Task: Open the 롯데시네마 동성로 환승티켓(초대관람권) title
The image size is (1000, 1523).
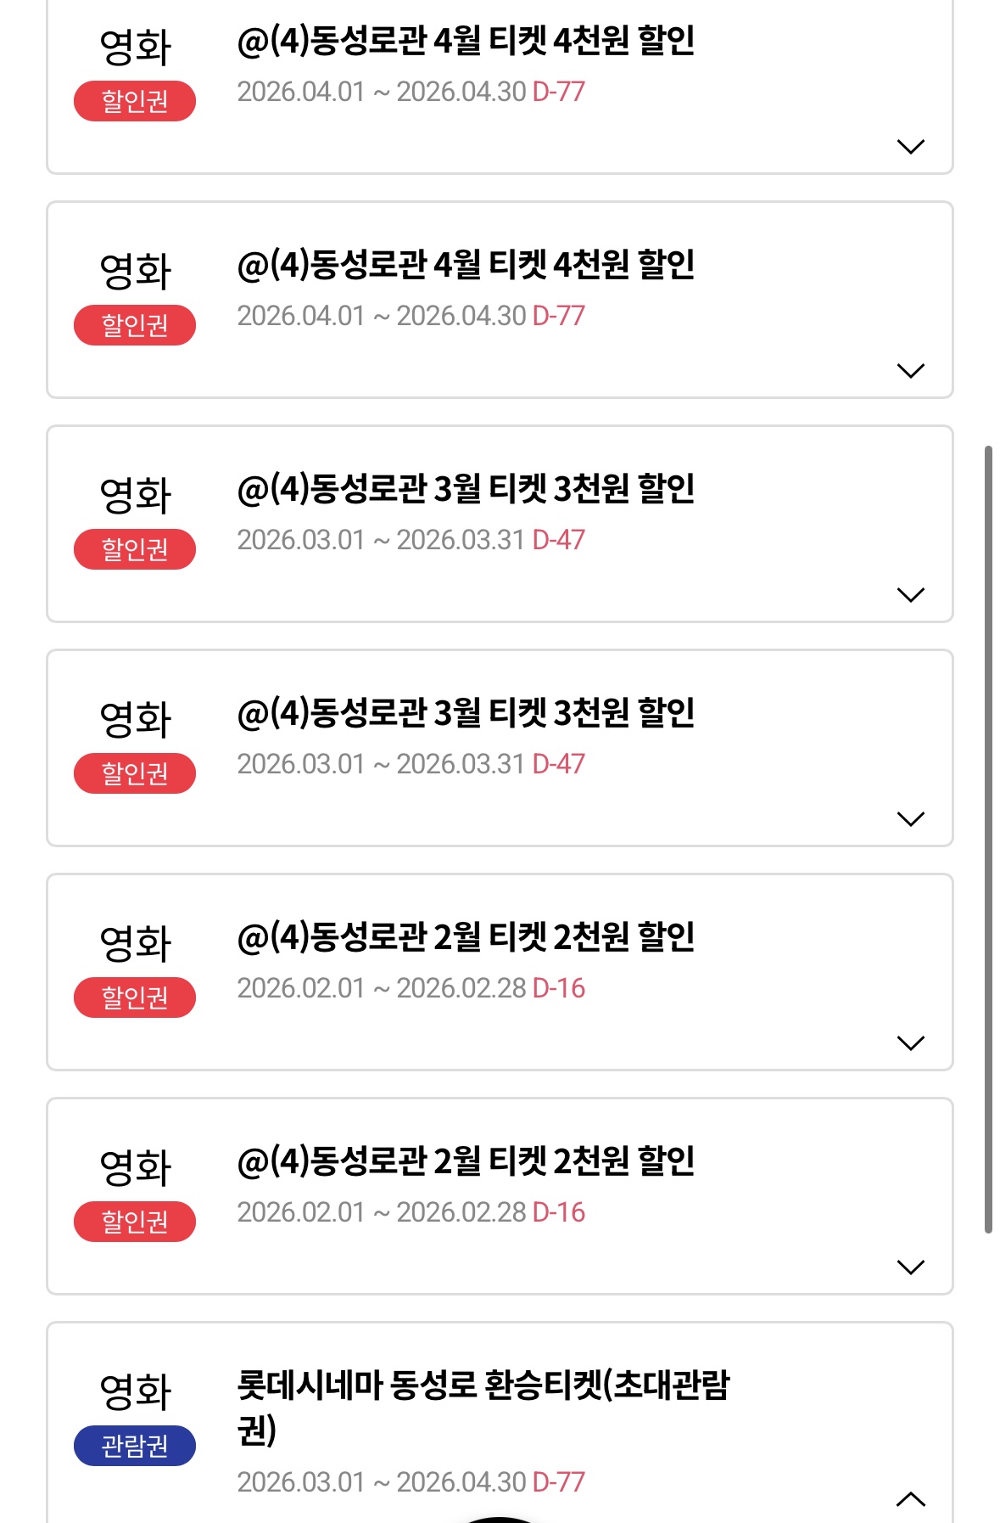Action: point(483,1406)
